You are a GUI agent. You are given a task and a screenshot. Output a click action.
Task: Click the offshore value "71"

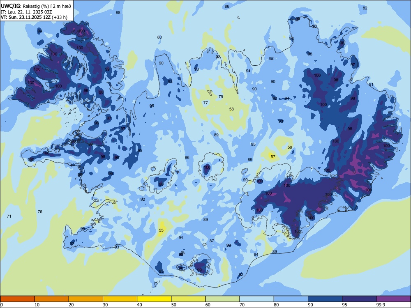pyautogui.click(x=9, y=216)
